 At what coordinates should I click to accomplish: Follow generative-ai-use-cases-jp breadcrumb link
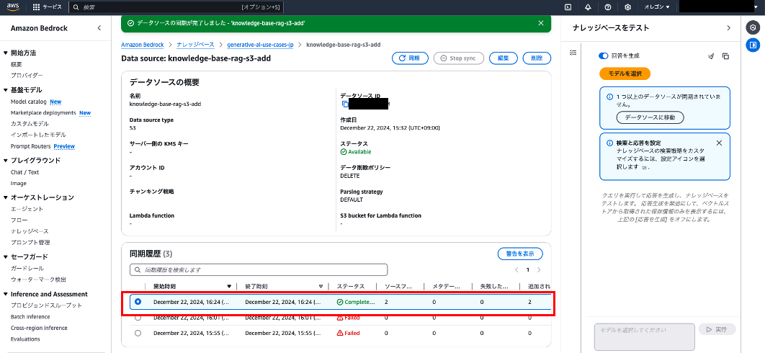pos(261,45)
